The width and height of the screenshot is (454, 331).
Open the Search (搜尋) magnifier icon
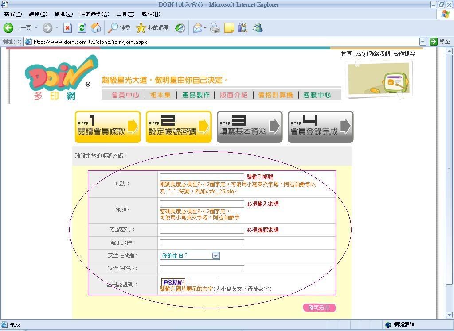coord(113,28)
